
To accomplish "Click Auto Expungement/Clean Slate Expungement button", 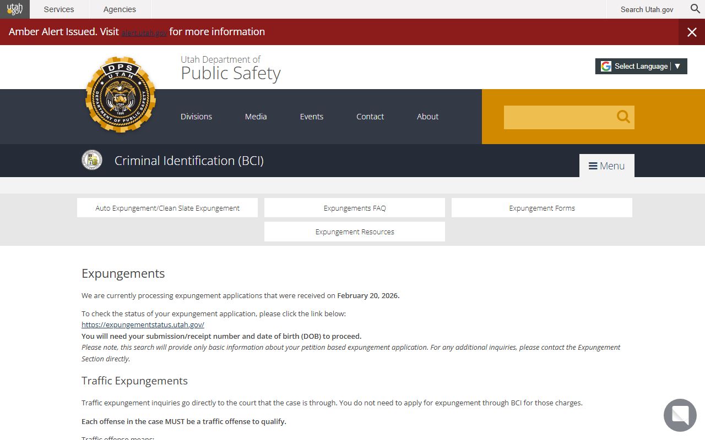I will coord(167,208).
